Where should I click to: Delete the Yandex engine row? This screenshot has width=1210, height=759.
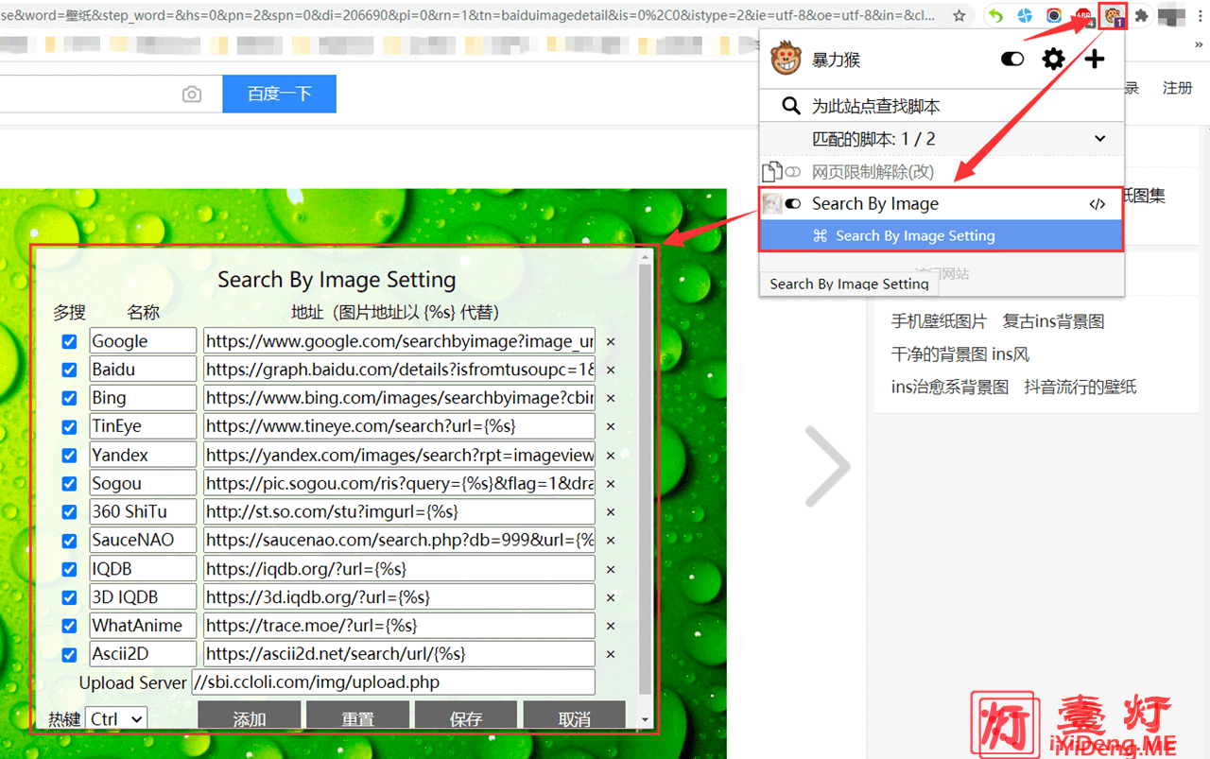coord(610,456)
